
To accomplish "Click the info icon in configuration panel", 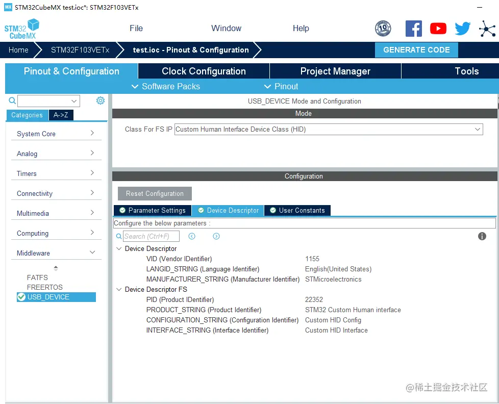I will tap(482, 236).
